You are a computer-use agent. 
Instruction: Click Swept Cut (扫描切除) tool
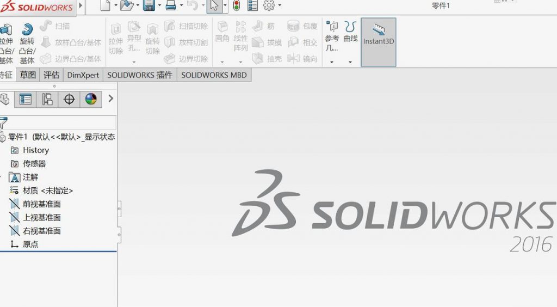click(x=186, y=26)
